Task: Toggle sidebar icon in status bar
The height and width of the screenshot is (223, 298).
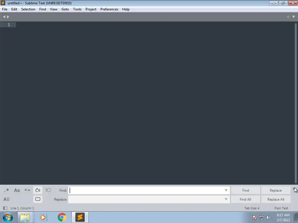Action: [5, 208]
